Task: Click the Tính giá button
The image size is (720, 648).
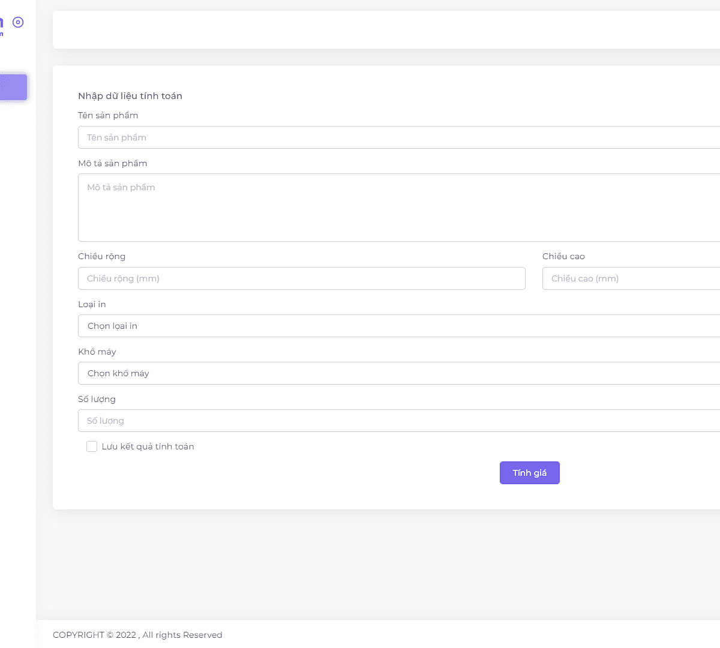Action: pos(530,473)
